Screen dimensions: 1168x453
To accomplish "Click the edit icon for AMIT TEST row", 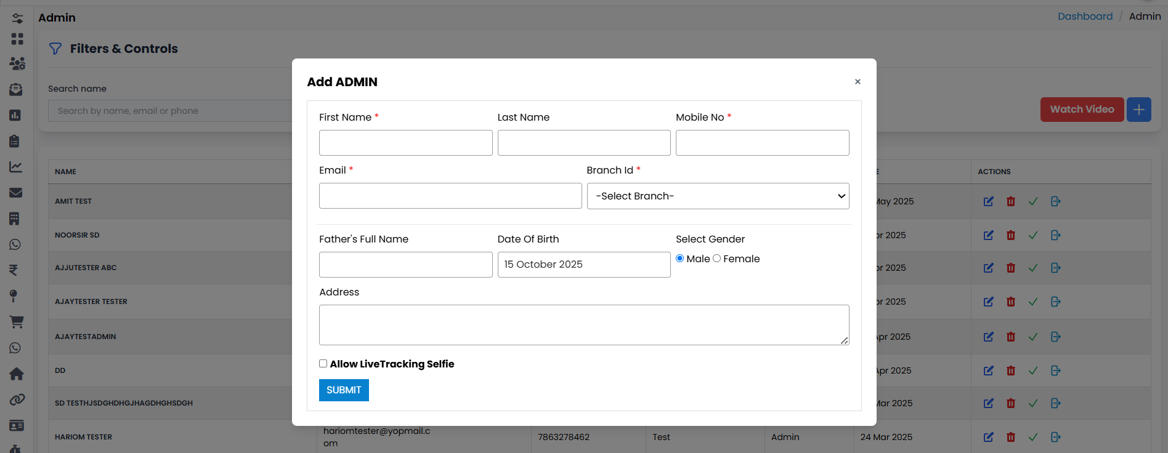I will click(988, 201).
